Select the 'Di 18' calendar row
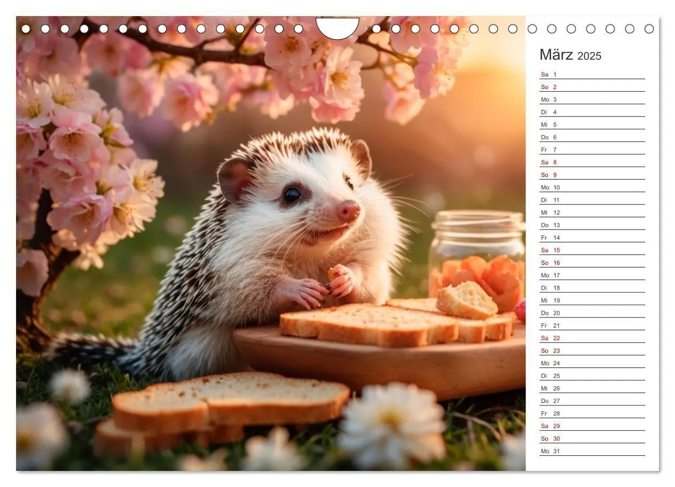Screen dimensions: 675x487 point(592,287)
